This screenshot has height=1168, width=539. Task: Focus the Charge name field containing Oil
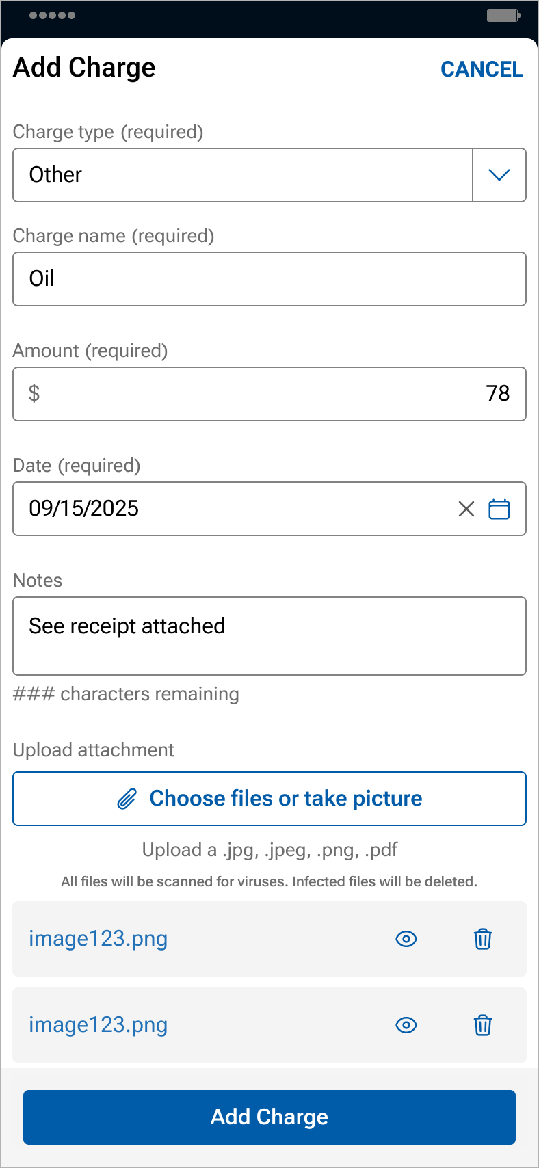pyautogui.click(x=269, y=279)
